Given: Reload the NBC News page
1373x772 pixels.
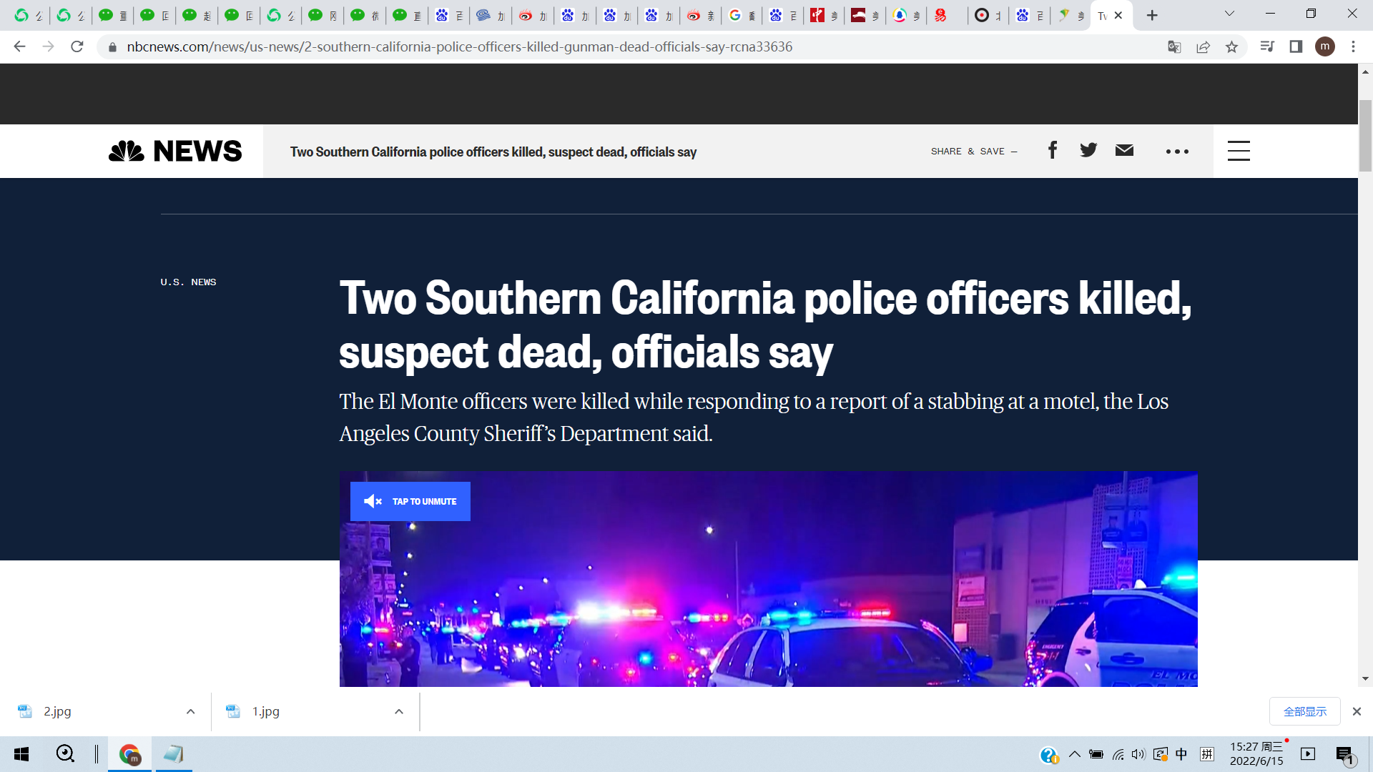Looking at the screenshot, I should [77, 46].
